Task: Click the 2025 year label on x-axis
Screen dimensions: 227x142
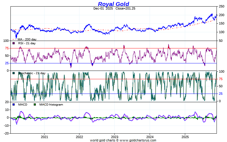Action: 185,136
